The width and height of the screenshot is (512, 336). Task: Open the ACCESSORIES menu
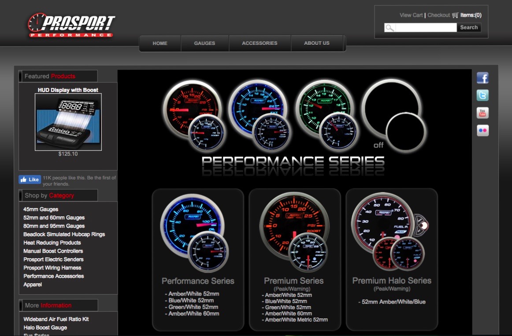[260, 44]
